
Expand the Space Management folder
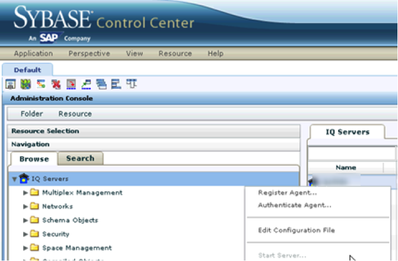tap(25, 248)
